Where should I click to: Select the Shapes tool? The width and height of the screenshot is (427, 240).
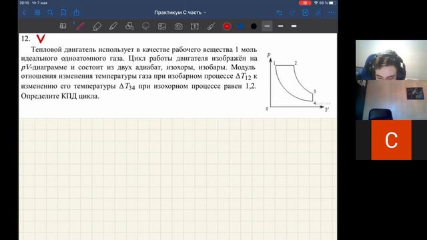(129, 27)
